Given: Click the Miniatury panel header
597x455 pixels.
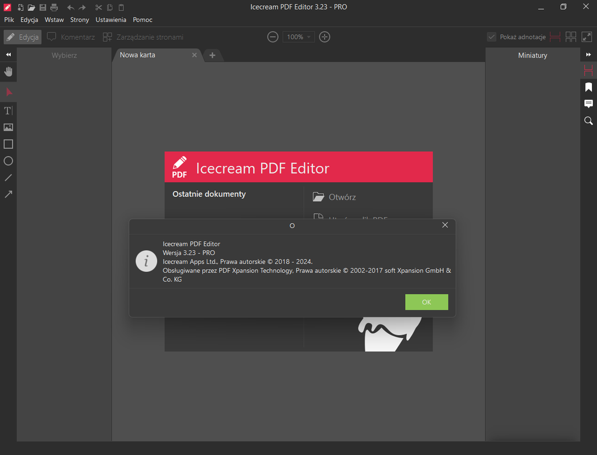Looking at the screenshot, I should click(533, 55).
